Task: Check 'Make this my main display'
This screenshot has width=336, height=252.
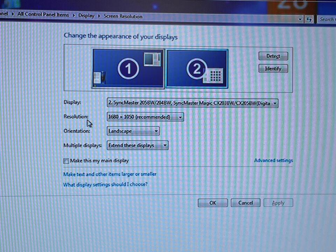Action: tap(66, 161)
